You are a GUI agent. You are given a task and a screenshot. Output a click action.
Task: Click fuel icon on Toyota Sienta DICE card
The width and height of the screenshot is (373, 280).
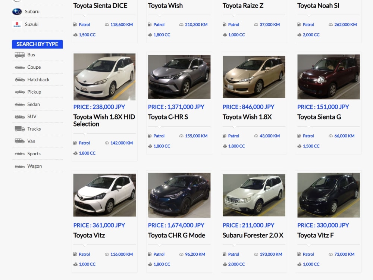75,24
